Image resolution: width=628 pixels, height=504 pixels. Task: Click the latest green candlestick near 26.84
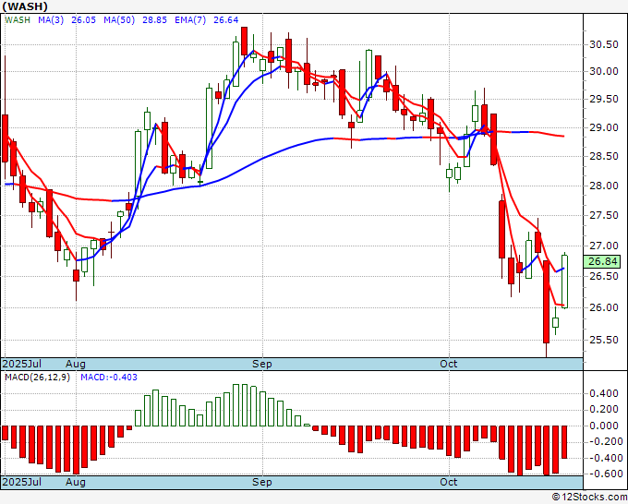[564, 282]
